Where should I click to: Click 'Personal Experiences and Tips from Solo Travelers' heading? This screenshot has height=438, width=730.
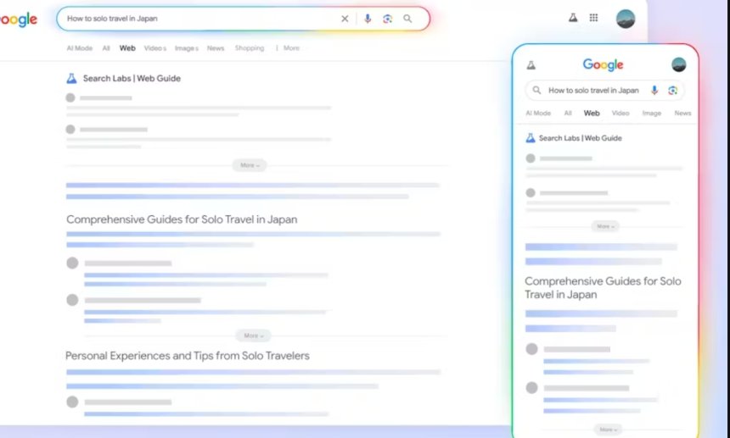point(187,356)
